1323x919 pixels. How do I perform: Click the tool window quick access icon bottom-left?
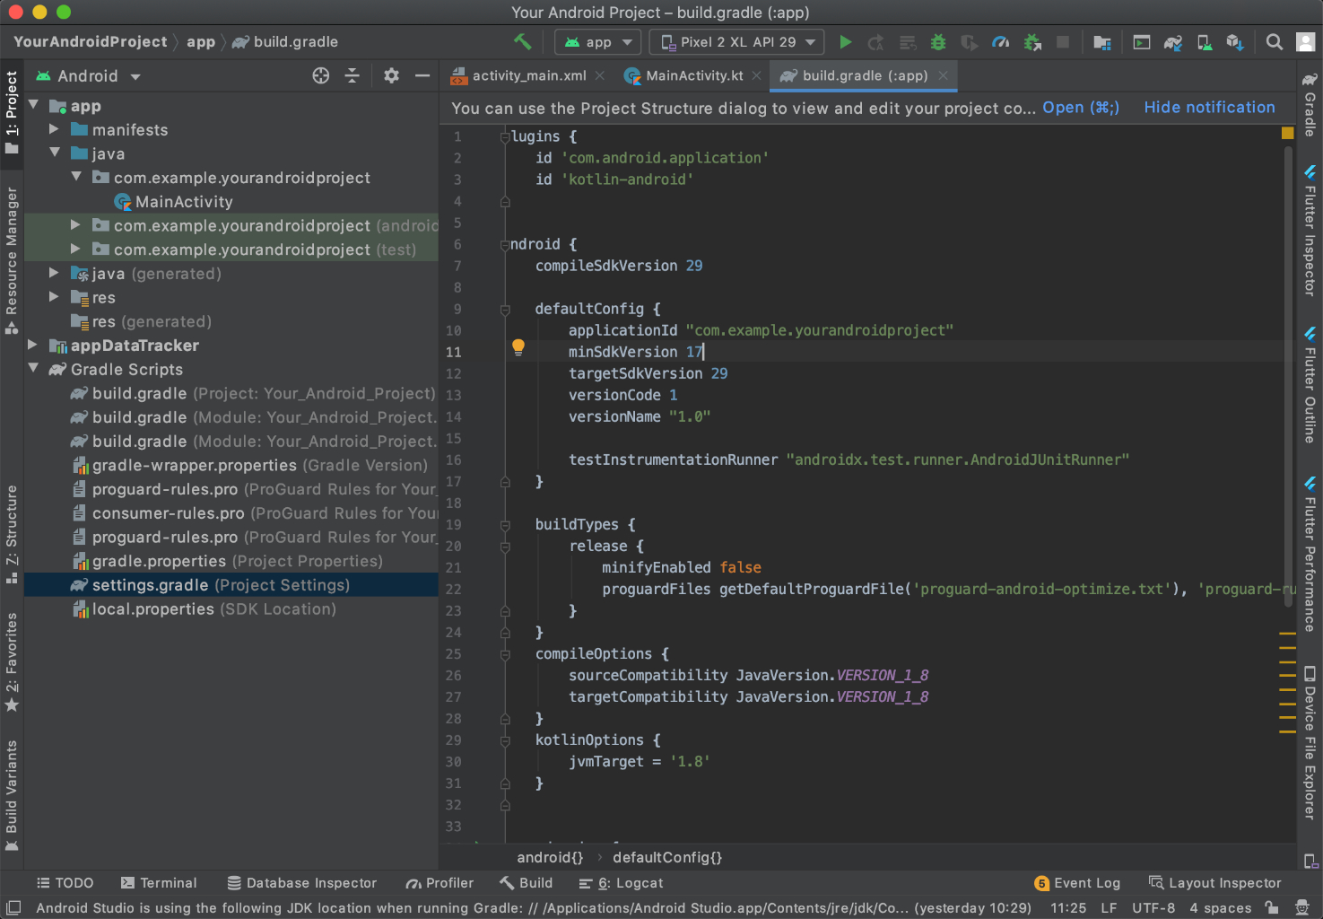tap(13, 907)
